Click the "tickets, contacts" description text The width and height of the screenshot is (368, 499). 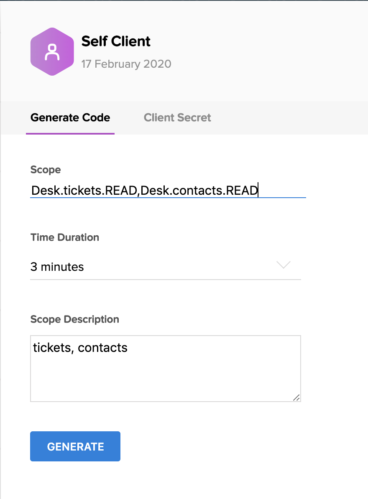coord(80,347)
